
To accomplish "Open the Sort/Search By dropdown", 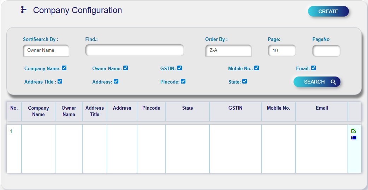I will tap(46, 50).
